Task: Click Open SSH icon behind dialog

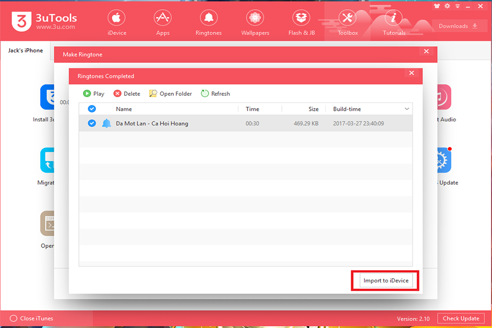Action: point(47,223)
